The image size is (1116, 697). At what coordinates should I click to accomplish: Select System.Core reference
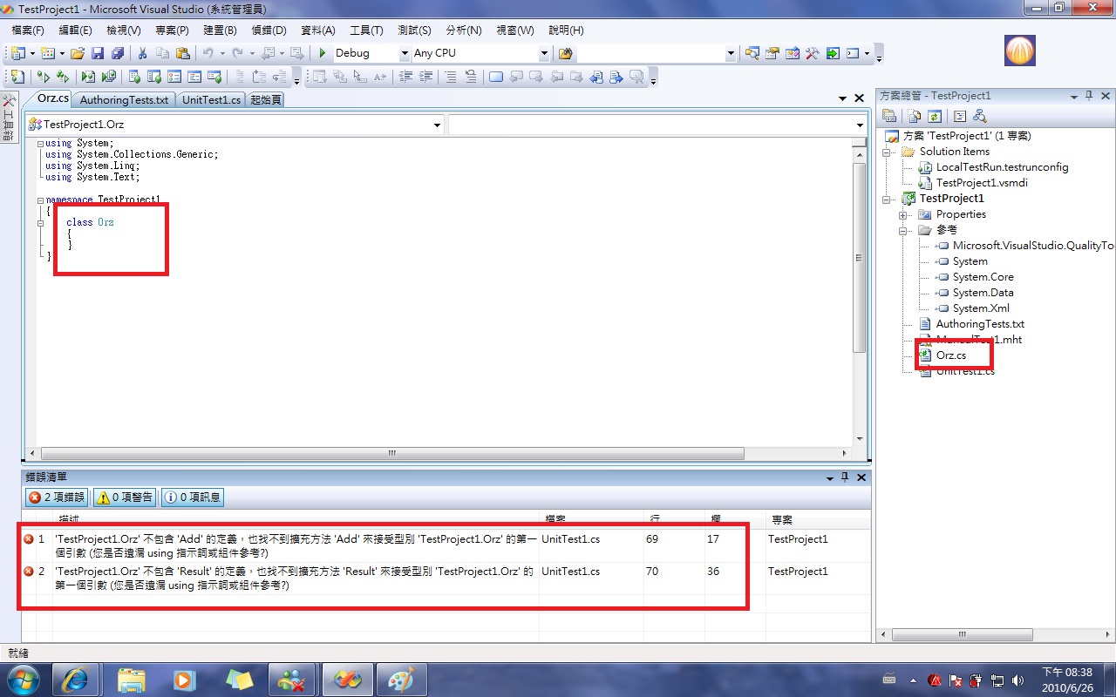(x=983, y=277)
